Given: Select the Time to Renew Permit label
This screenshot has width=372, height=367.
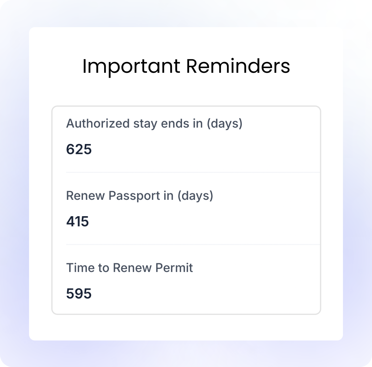Looking at the screenshot, I should coord(129,268).
